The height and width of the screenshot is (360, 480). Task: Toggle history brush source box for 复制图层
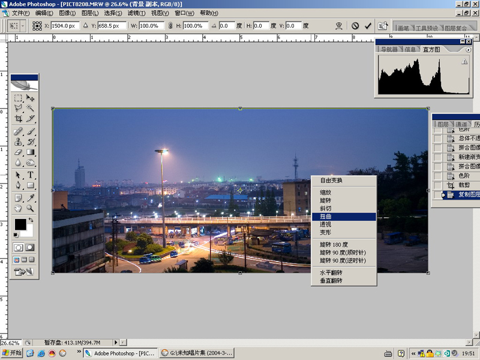(x=438, y=194)
